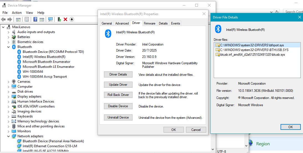The height and width of the screenshot is (153, 303).
Task: Switch to the Firmware tab
Action: tap(150, 23)
